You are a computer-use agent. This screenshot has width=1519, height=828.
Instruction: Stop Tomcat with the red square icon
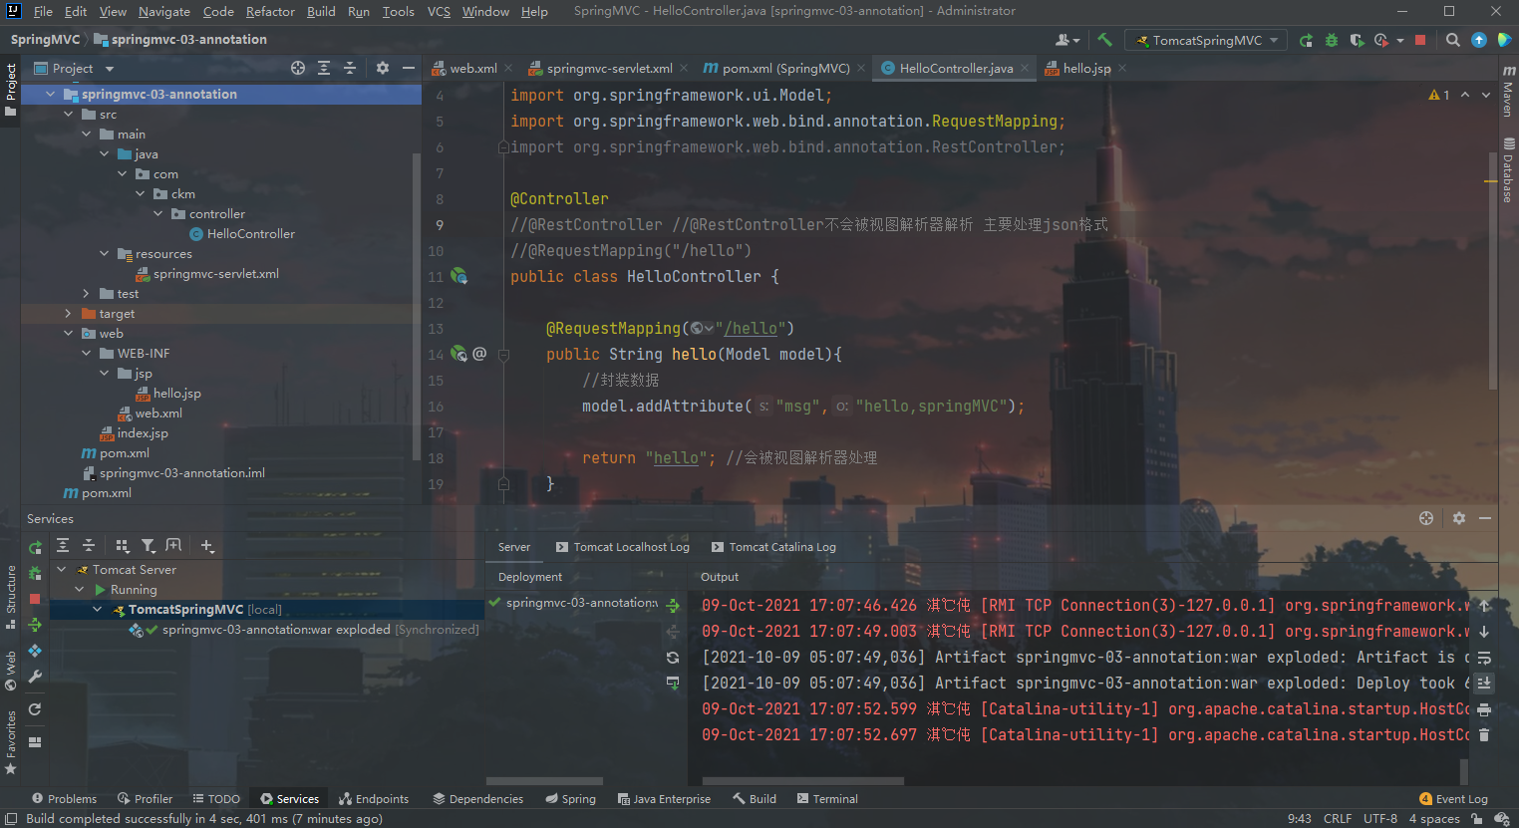click(1419, 40)
